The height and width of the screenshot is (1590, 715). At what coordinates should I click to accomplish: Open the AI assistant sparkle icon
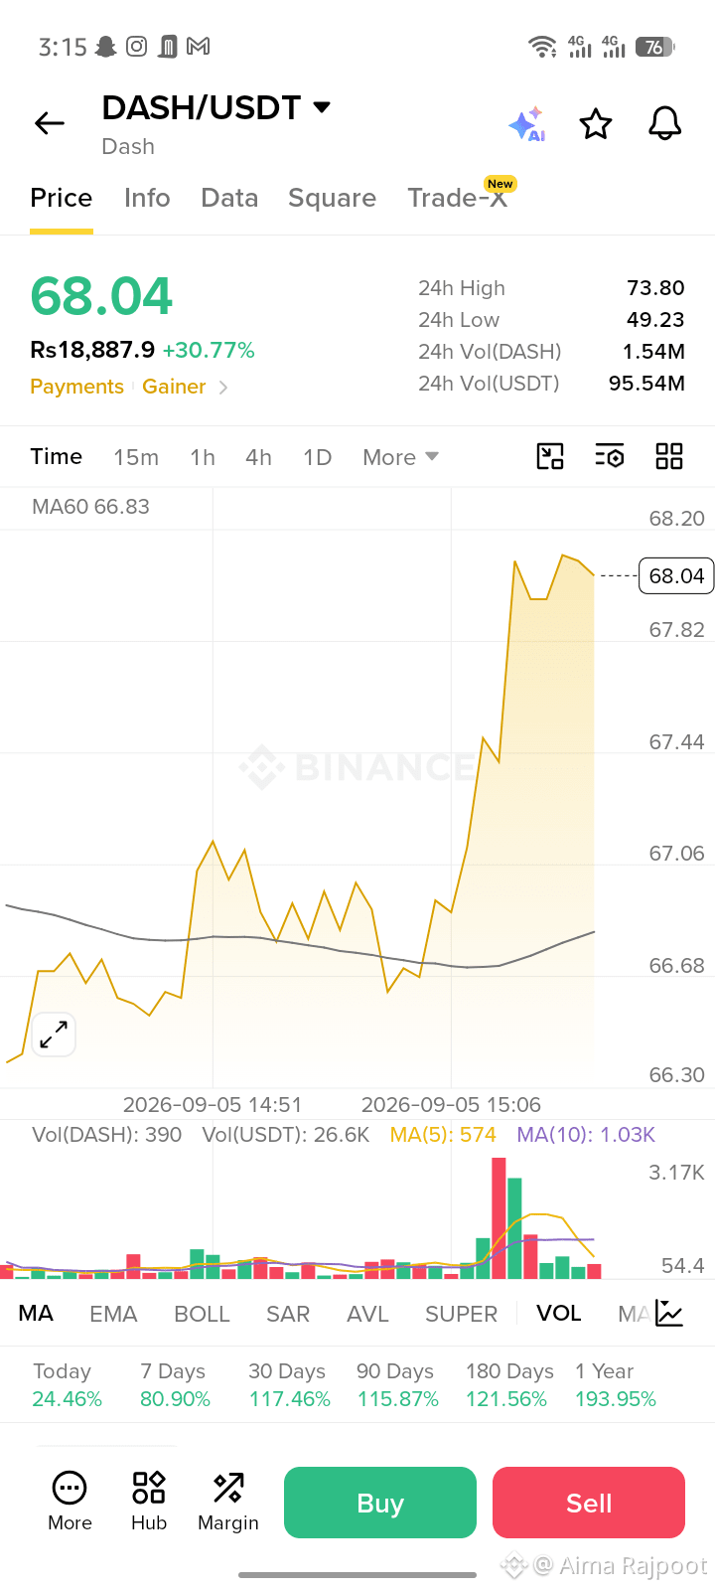point(527,124)
